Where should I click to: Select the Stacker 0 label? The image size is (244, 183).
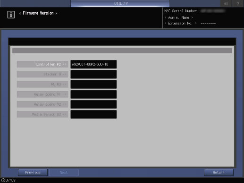[42, 74]
